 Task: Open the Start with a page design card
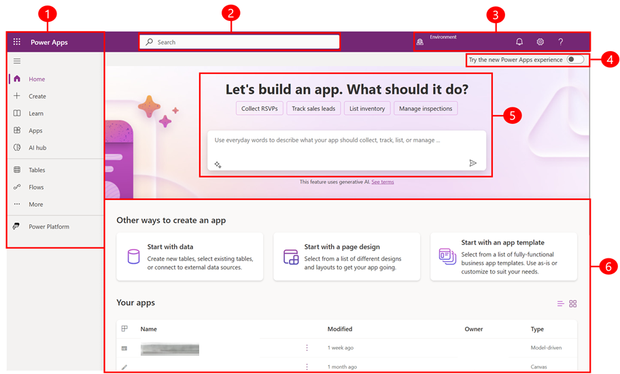click(x=347, y=256)
